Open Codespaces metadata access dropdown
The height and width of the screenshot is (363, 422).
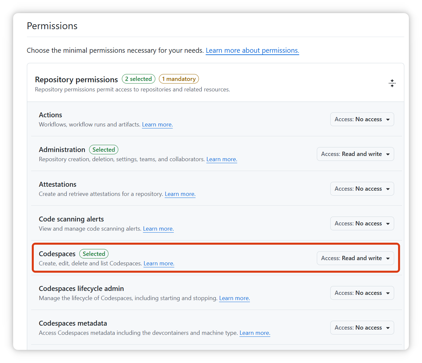[362, 328]
